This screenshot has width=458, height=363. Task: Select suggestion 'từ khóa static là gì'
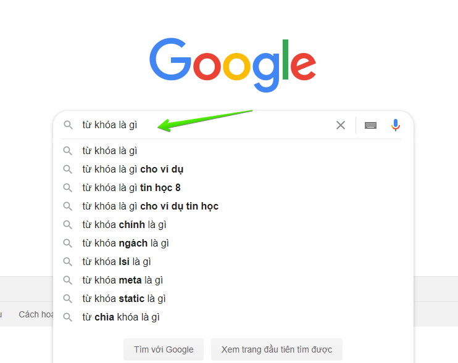[x=124, y=298]
